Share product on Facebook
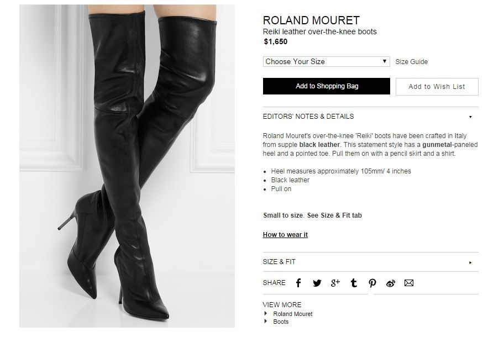The height and width of the screenshot is (337, 483). [x=298, y=283]
